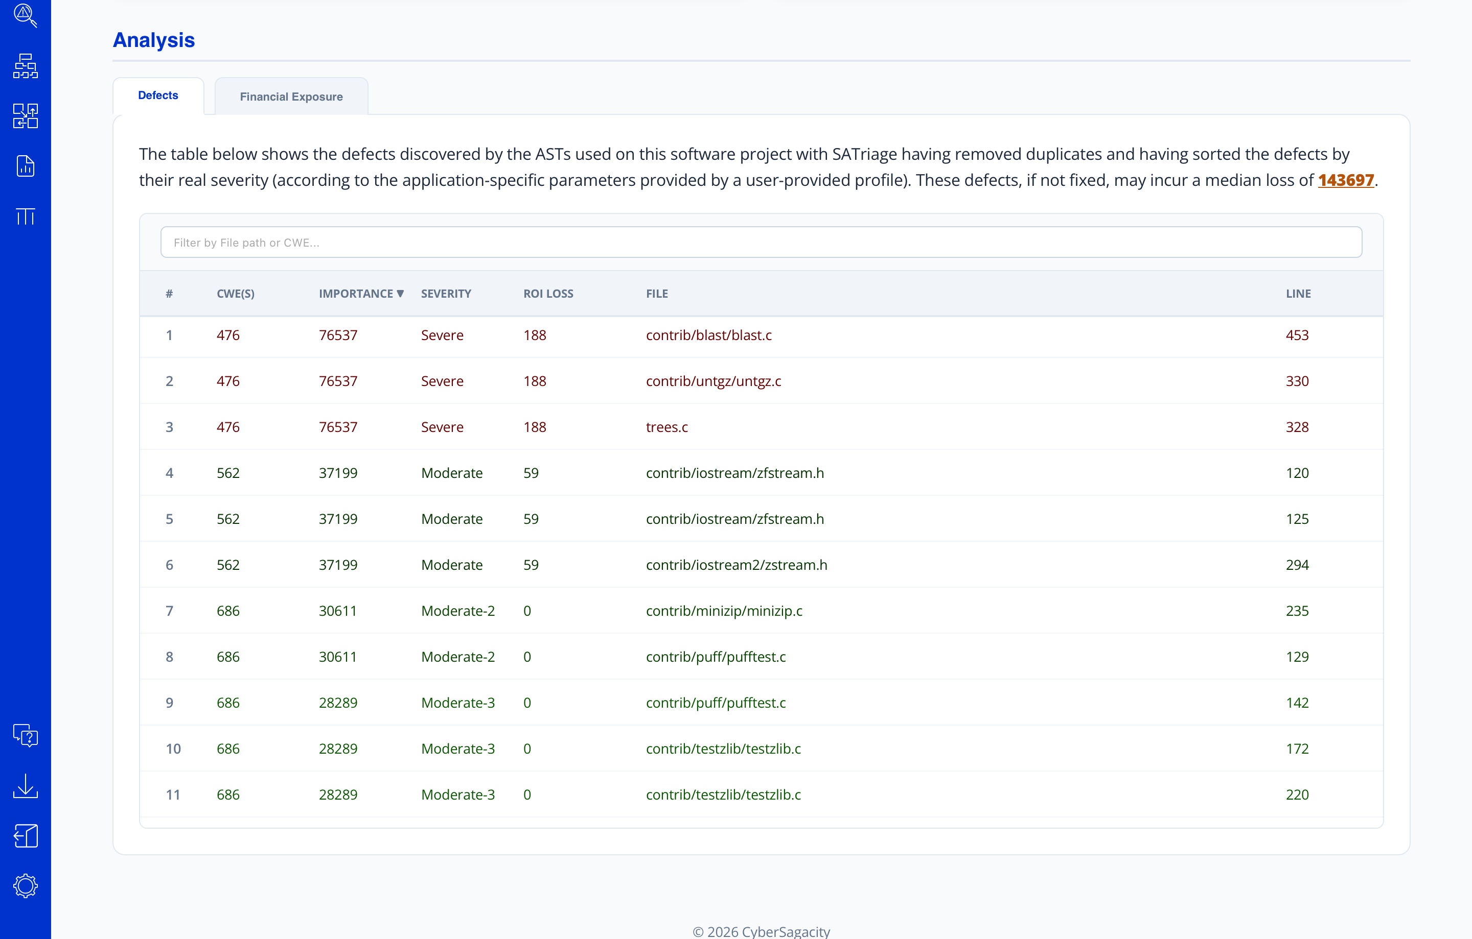Click Severe severity in row 2
Image resolution: width=1472 pixels, height=939 pixels.
coord(442,381)
